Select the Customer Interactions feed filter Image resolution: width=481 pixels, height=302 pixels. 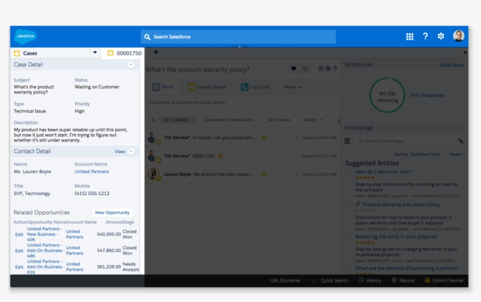click(229, 120)
